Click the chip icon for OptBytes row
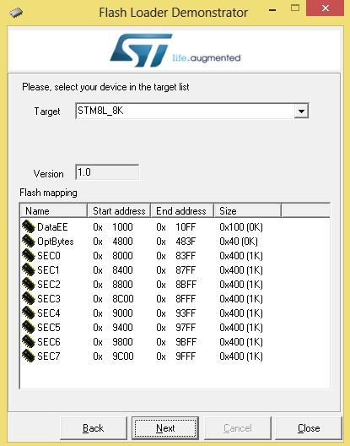Screen dimensions: 350x446 tap(29, 242)
